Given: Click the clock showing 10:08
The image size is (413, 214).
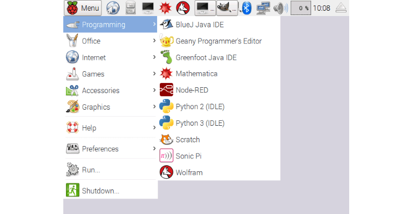Looking at the screenshot, I should coord(322,8).
